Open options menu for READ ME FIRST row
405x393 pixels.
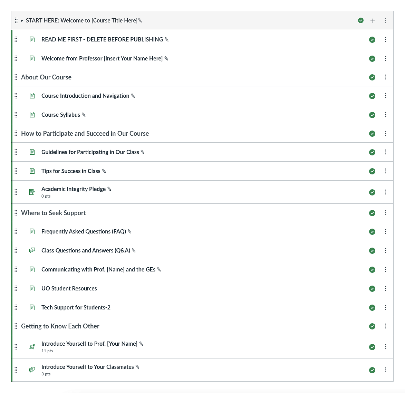(386, 39)
